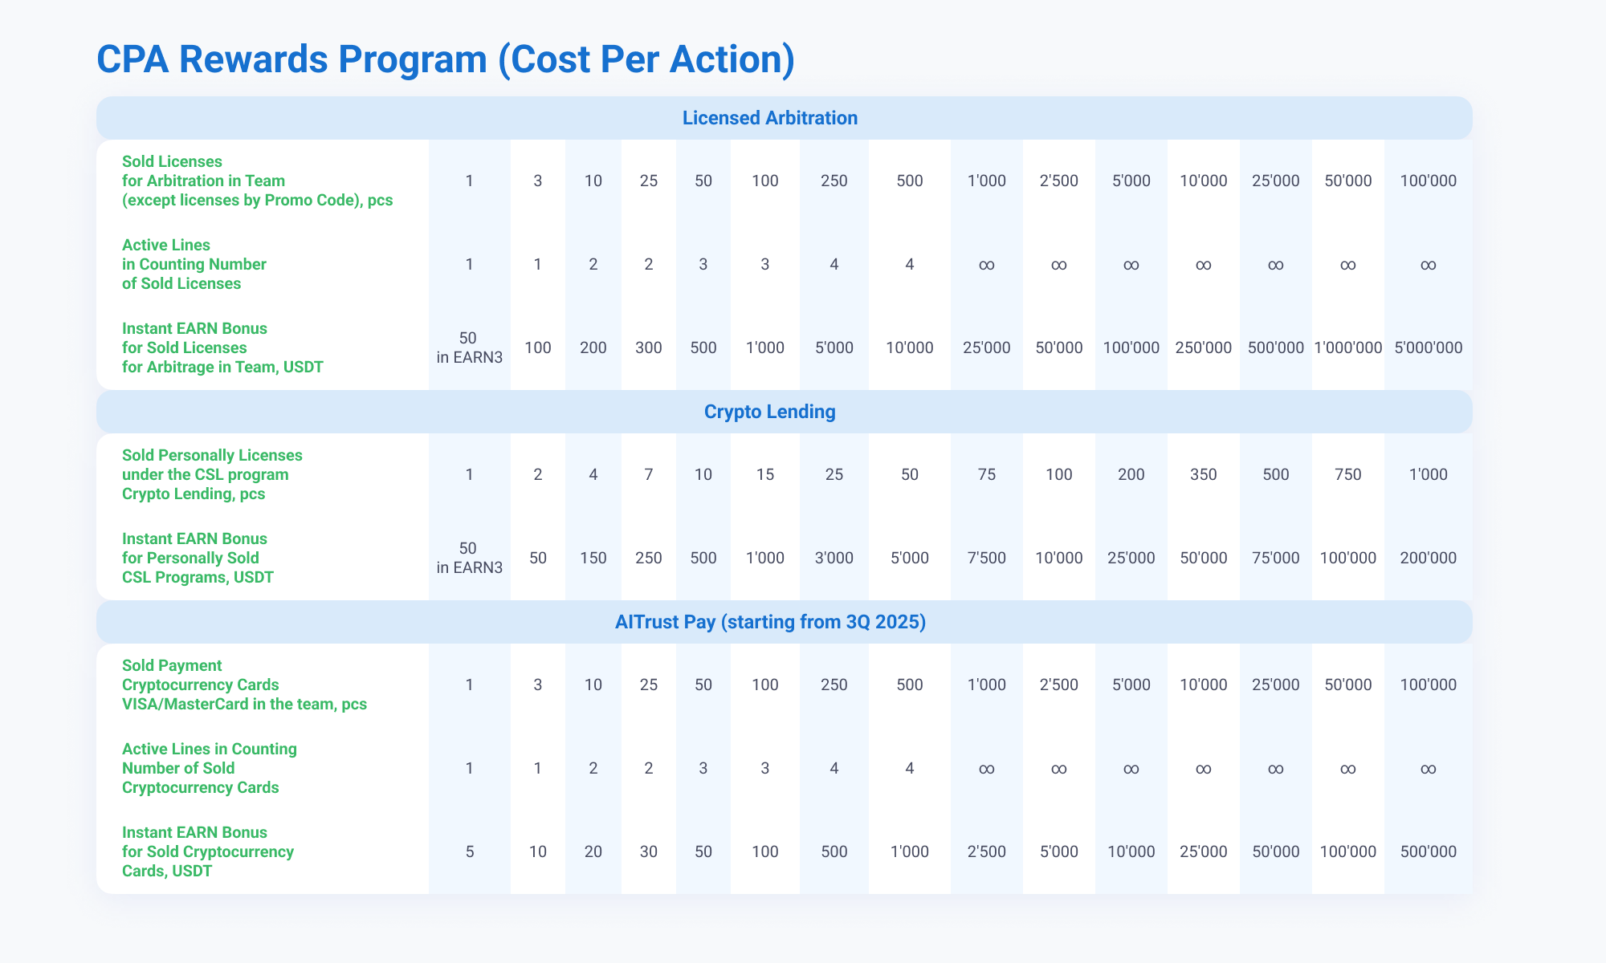Click 'Instant EARN Bonus for Sold Licenses' row label
The image size is (1606, 963).
click(222, 347)
